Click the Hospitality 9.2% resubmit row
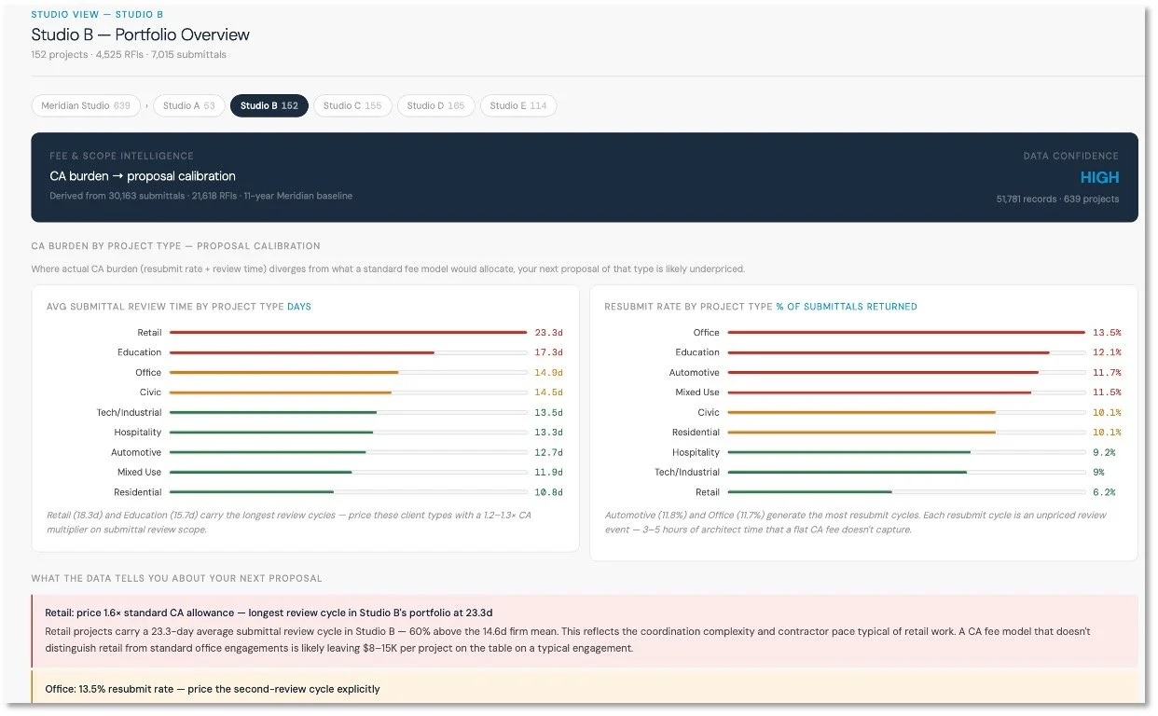 point(863,452)
